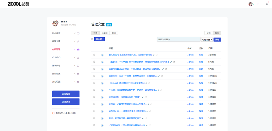Image resolution: width=272 pixels, height=131 pixels.
Task: Click the 交摘 category link
Action: click(x=201, y=69)
